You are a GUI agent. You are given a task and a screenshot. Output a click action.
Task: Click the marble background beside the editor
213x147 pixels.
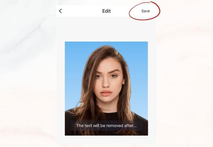point(27,73)
